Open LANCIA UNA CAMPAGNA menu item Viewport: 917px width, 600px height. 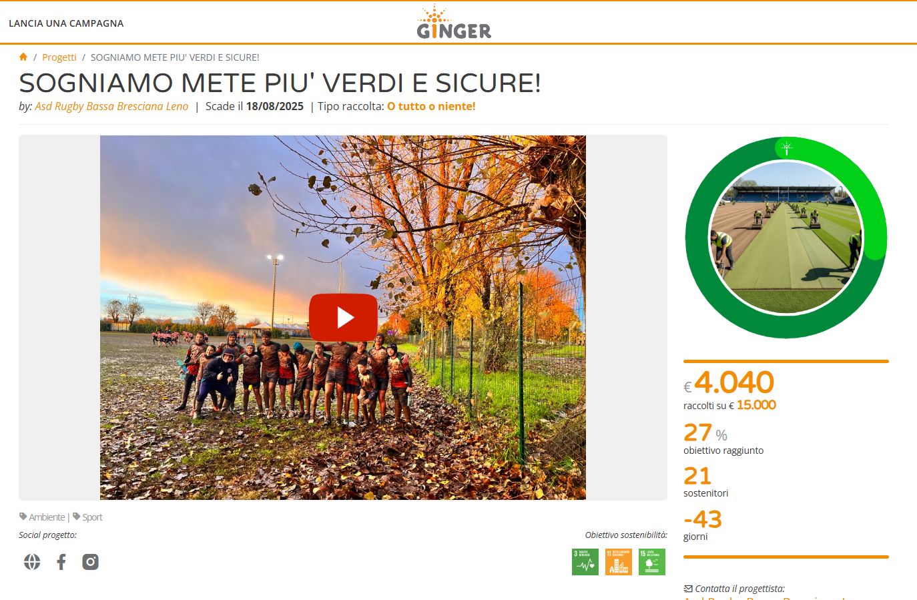click(x=66, y=23)
